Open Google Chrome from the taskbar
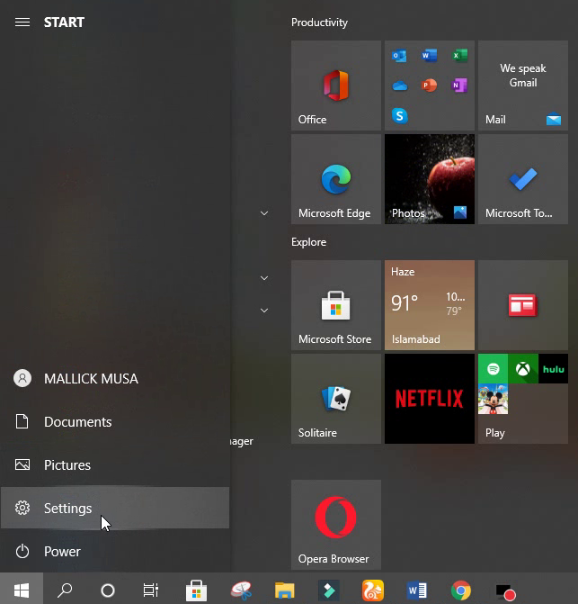The width and height of the screenshot is (578, 604). pos(461,590)
